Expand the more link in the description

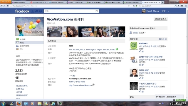74,76
